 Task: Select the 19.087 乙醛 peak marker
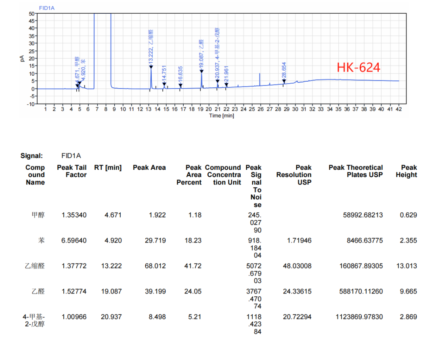201,71
